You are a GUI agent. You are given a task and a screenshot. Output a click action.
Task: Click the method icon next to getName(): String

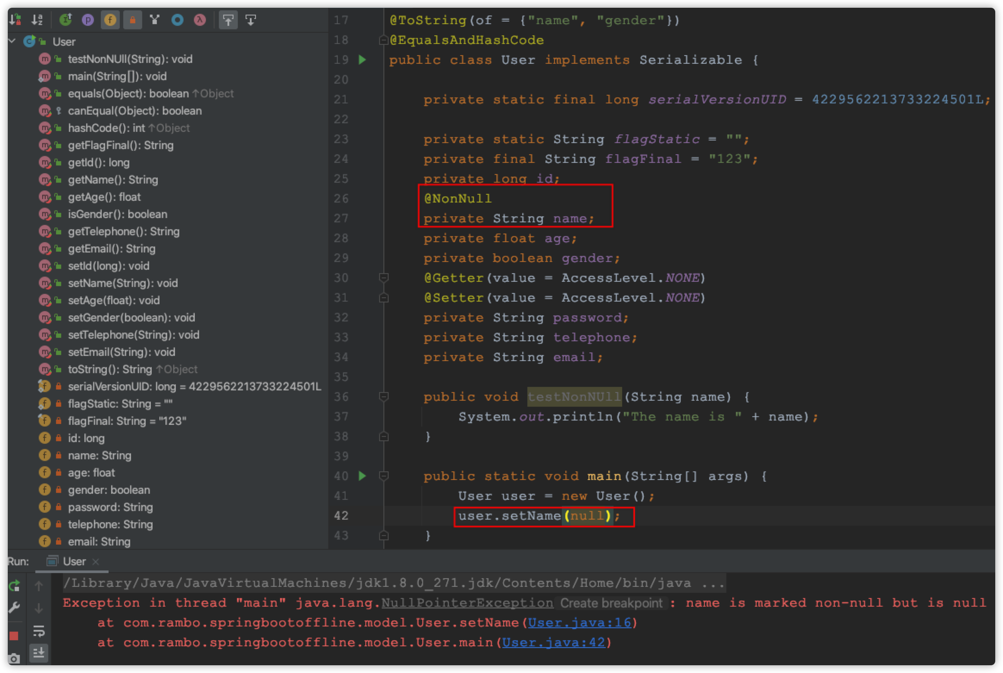45,179
